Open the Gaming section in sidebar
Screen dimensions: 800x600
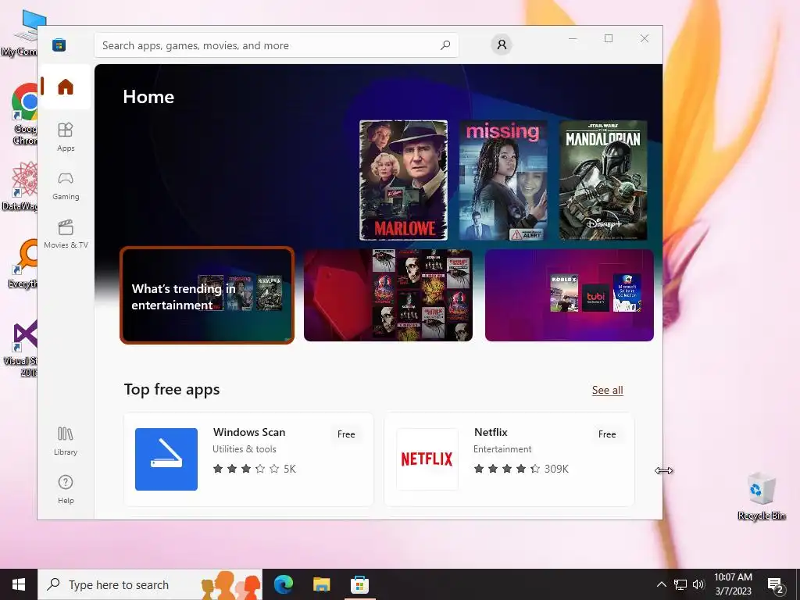66,186
